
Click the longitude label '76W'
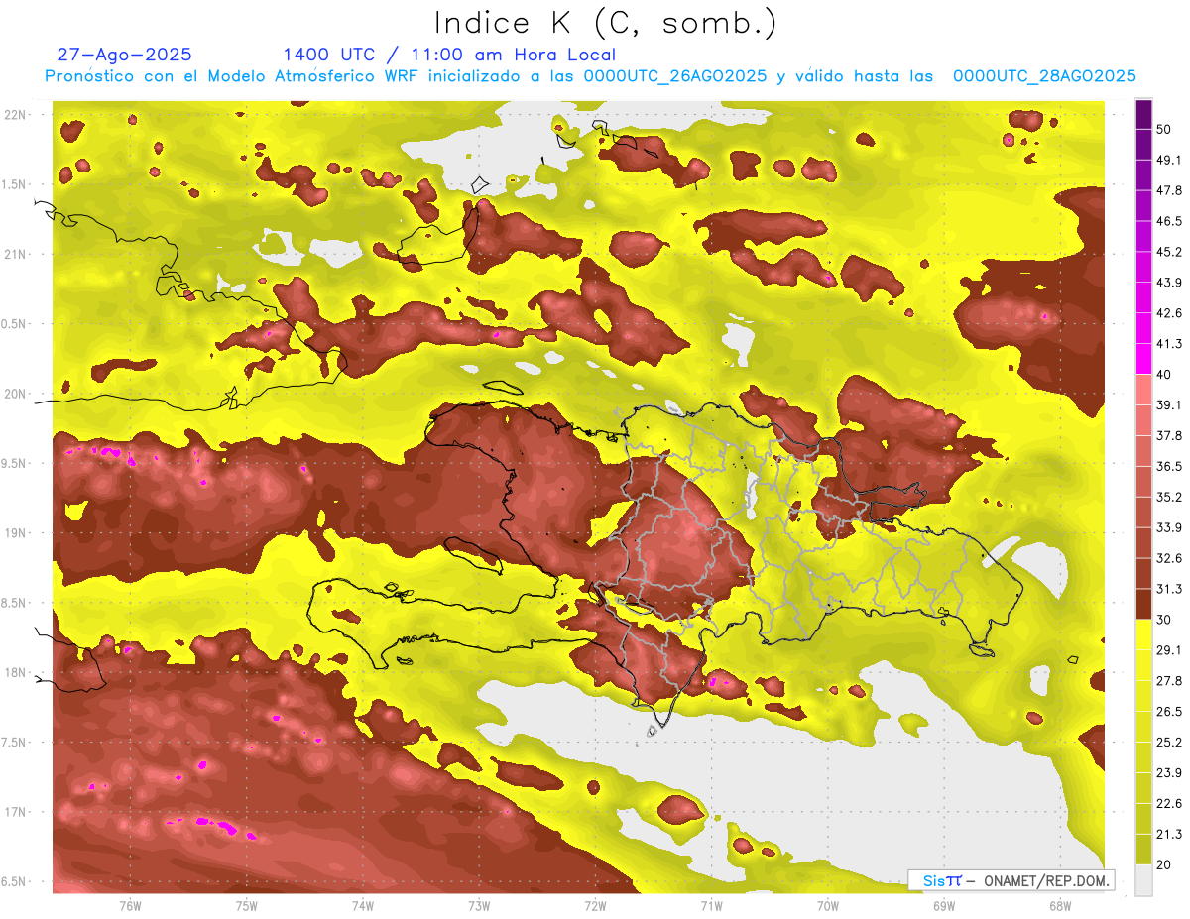[x=130, y=906]
